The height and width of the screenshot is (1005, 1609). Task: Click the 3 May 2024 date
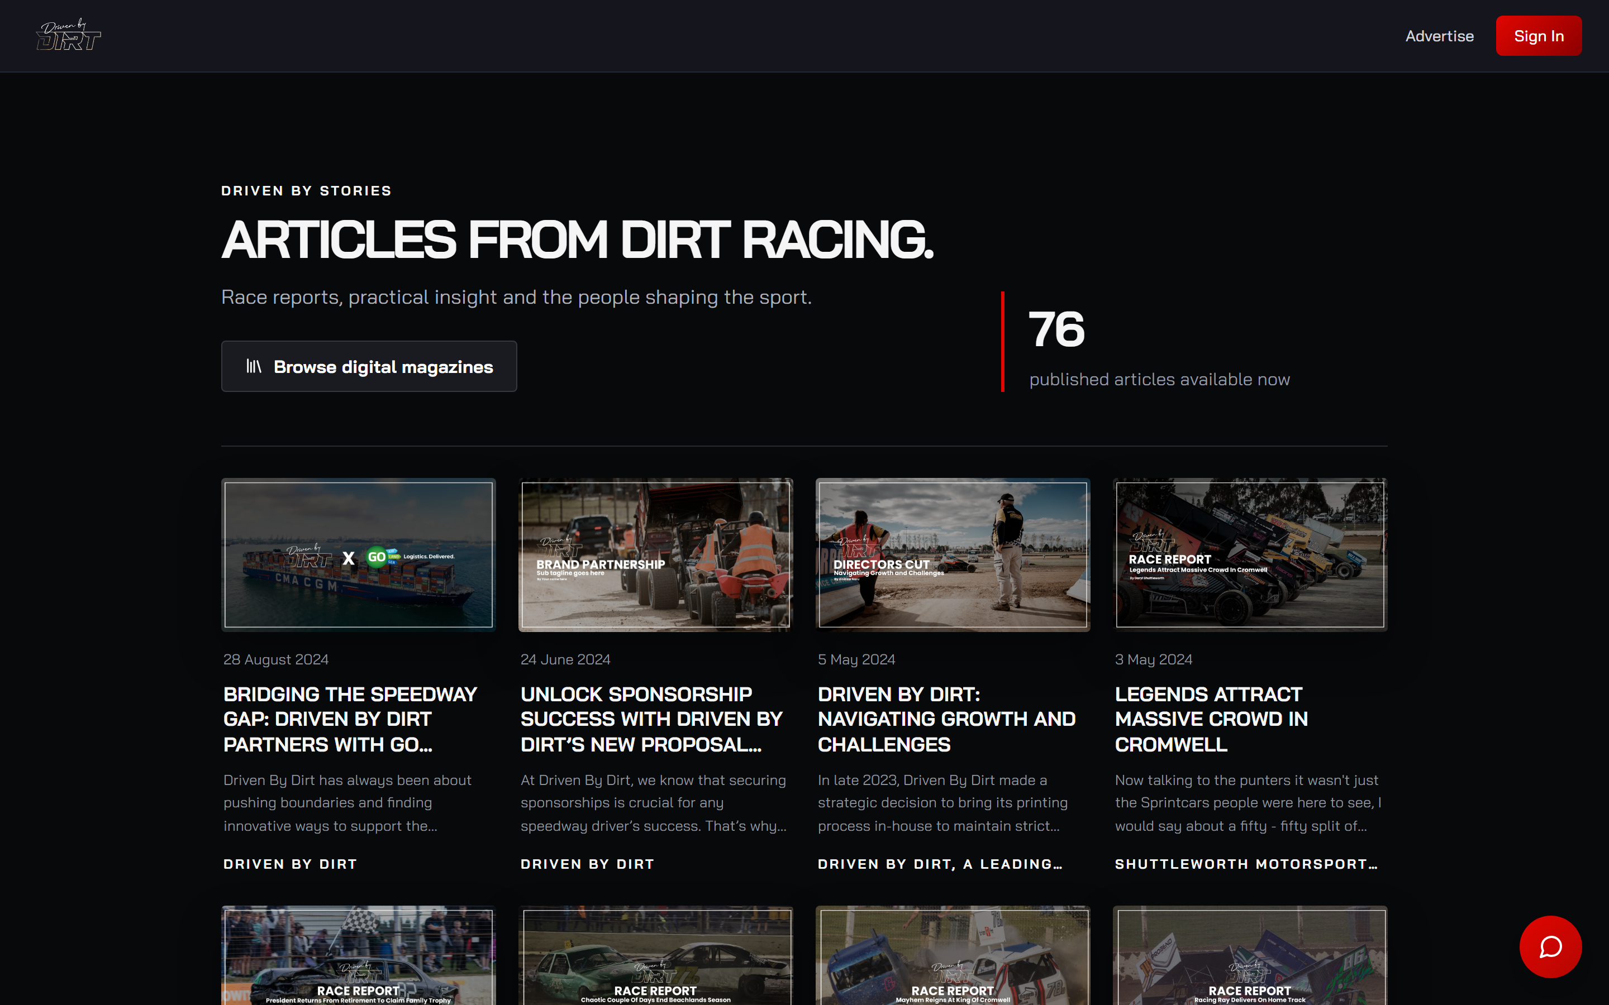coord(1154,659)
